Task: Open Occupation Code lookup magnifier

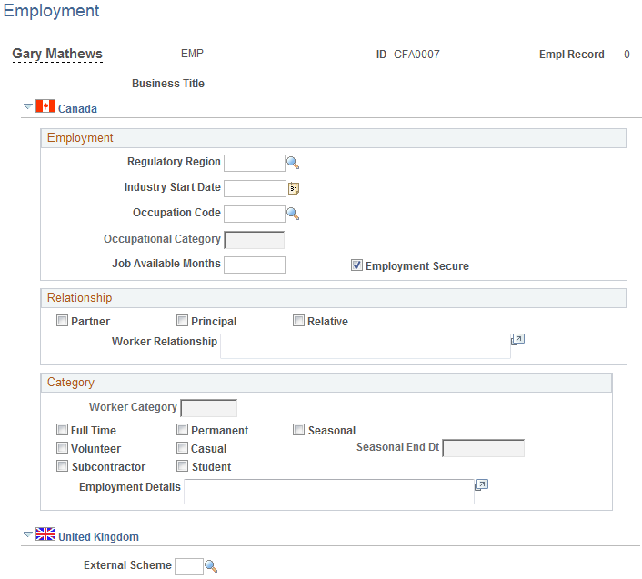Action: click(x=293, y=214)
